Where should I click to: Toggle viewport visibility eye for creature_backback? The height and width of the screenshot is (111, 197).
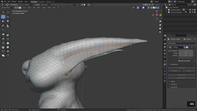coord(192,12)
